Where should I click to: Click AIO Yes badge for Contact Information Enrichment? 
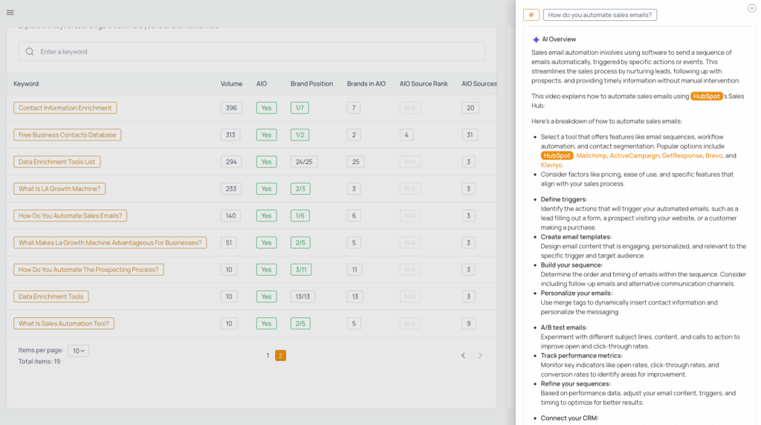pos(267,108)
